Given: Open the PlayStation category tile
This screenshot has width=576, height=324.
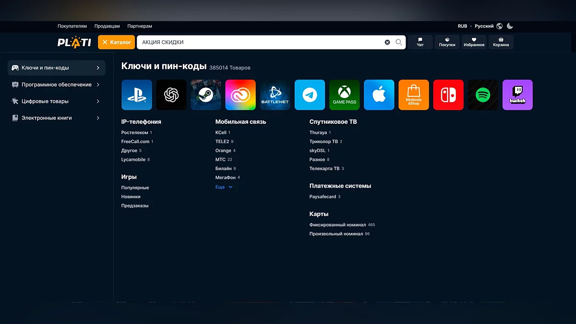Looking at the screenshot, I should click(x=136, y=95).
